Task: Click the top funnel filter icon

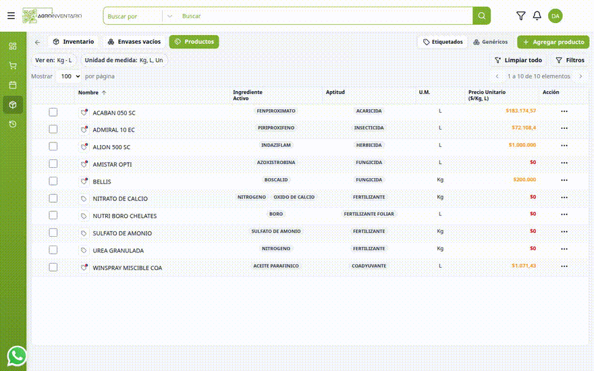Action: [x=520, y=16]
